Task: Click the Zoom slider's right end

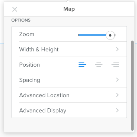Action: click(x=115, y=35)
